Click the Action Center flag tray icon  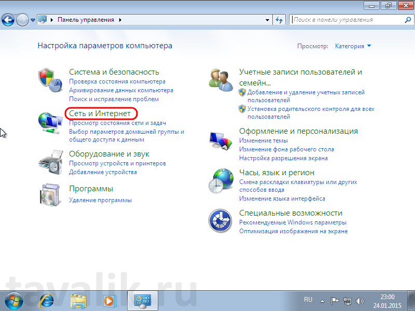coord(335,301)
